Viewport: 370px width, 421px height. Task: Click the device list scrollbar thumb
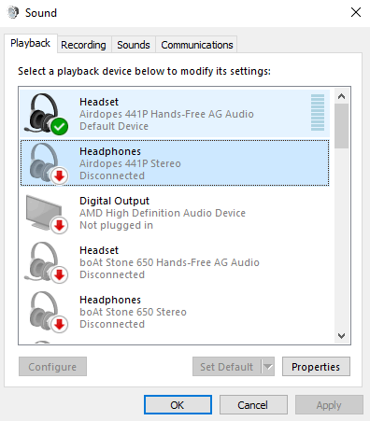coord(342,126)
